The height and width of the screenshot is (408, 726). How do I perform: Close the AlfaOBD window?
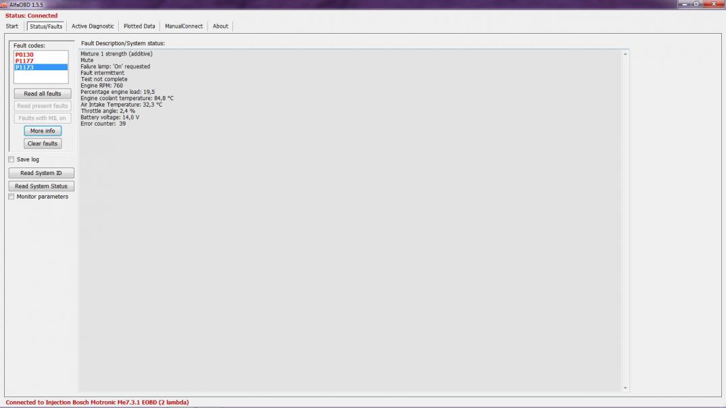(714, 3)
